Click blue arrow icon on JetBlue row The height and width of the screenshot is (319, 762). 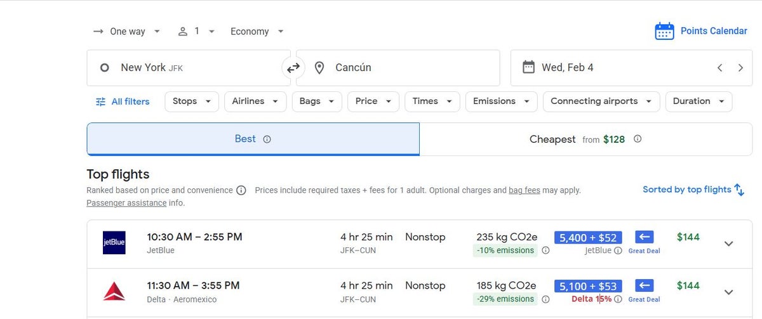645,237
